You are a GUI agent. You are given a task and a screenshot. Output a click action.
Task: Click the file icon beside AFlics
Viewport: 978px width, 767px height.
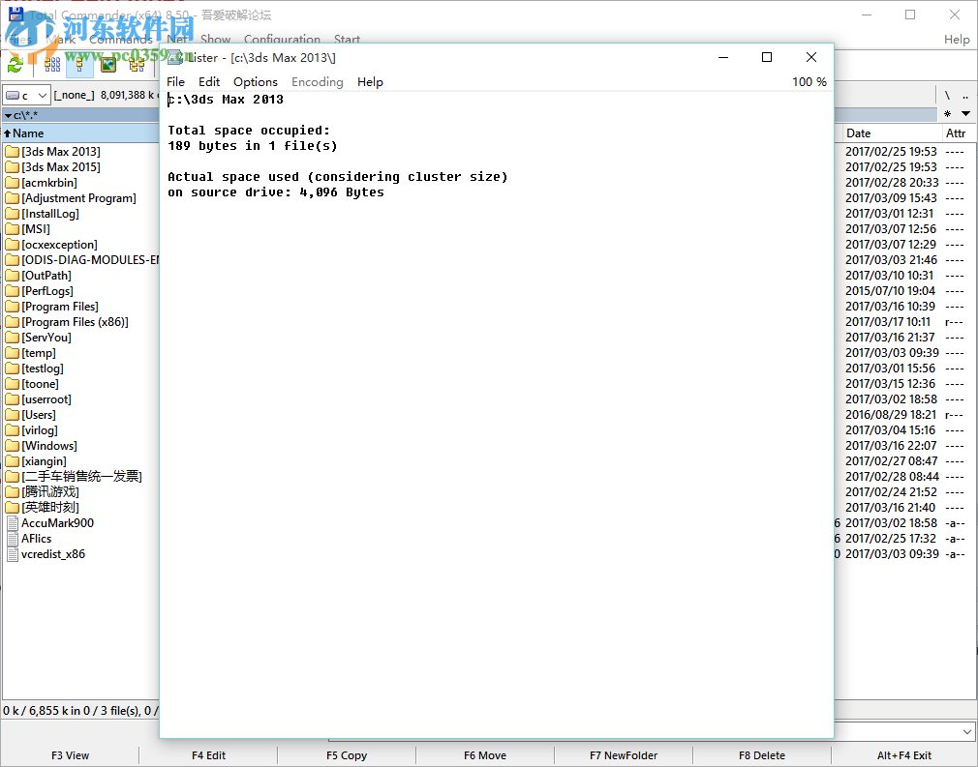click(12, 539)
